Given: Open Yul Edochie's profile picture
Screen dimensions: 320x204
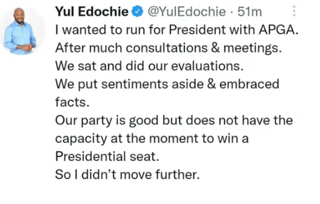Looking at the screenshot, I should point(20,31).
